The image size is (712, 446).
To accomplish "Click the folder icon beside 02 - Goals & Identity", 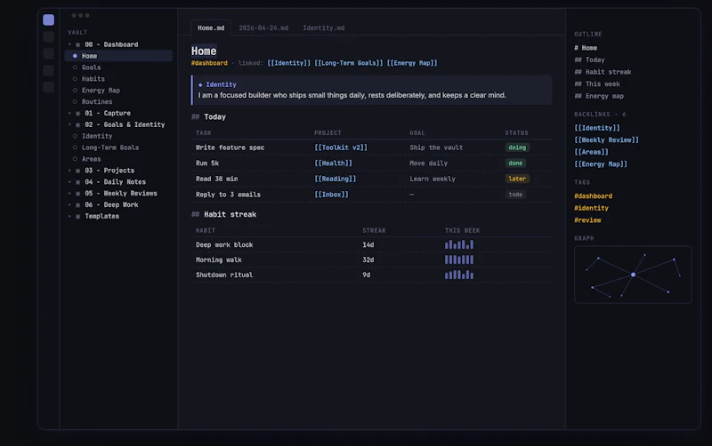I will (77, 124).
